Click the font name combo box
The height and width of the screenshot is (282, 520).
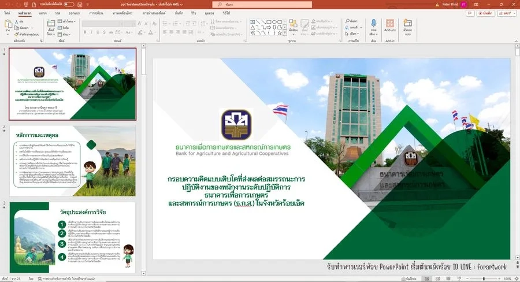(x=103, y=24)
